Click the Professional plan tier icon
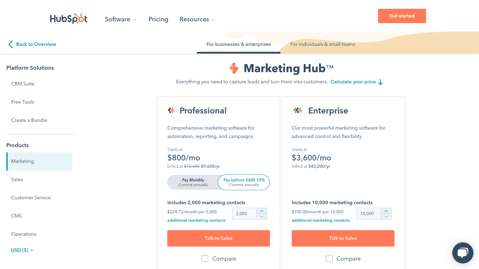The height and width of the screenshot is (269, 479). [x=171, y=111]
